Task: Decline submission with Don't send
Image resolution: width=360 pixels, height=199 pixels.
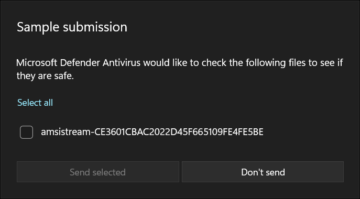Action: (263, 172)
